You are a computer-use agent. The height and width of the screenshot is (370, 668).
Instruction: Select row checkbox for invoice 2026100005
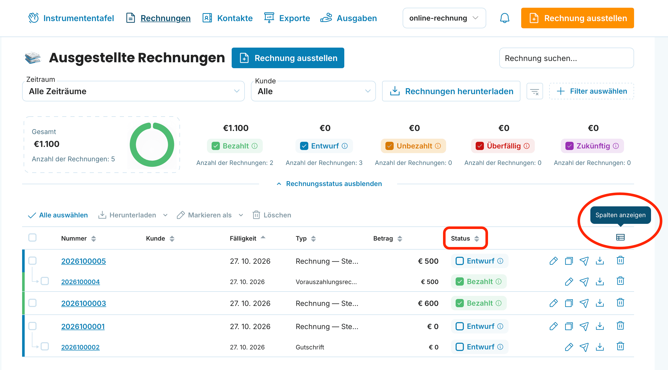pyautogui.click(x=32, y=260)
